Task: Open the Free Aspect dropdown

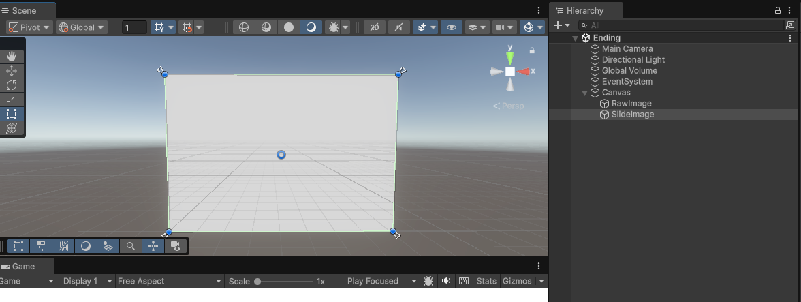Action: tap(169, 281)
